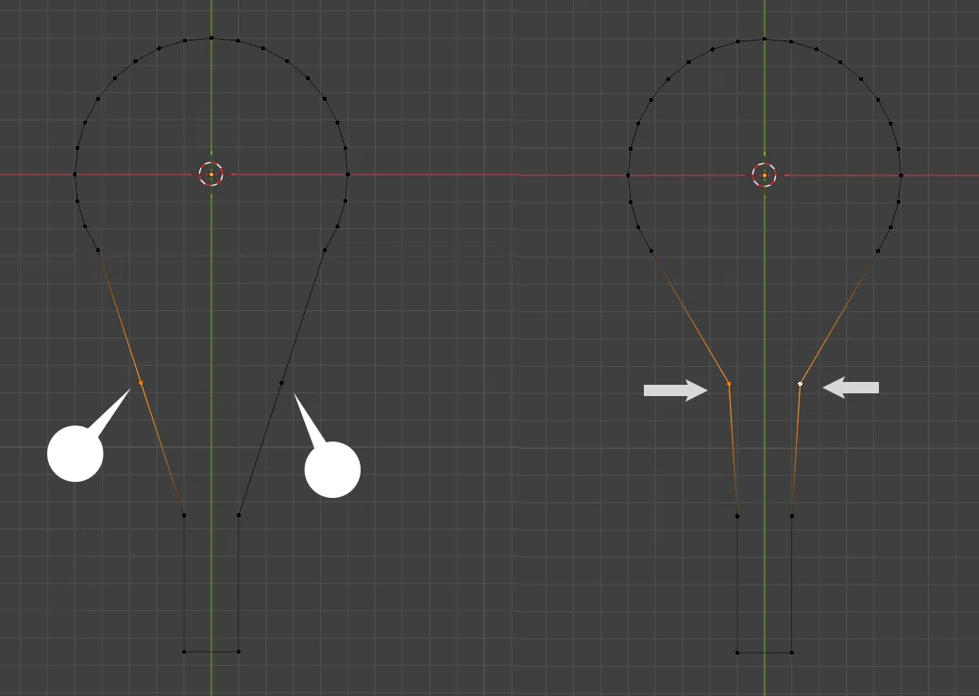Select topmost circle vertex in left viewport

tap(211, 38)
